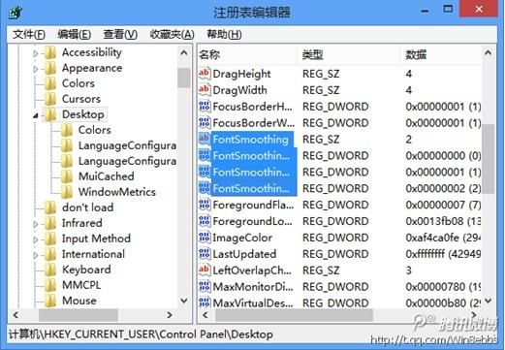The image size is (505, 350).
Task: Click the DWORD icon for MaxMonitorDi...
Action: coord(205,287)
